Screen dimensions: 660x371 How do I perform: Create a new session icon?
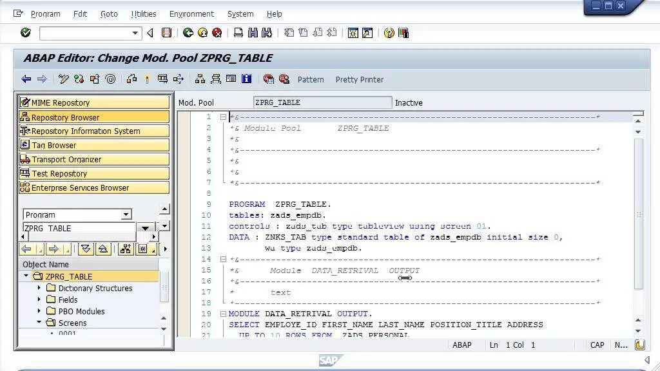pos(353,33)
